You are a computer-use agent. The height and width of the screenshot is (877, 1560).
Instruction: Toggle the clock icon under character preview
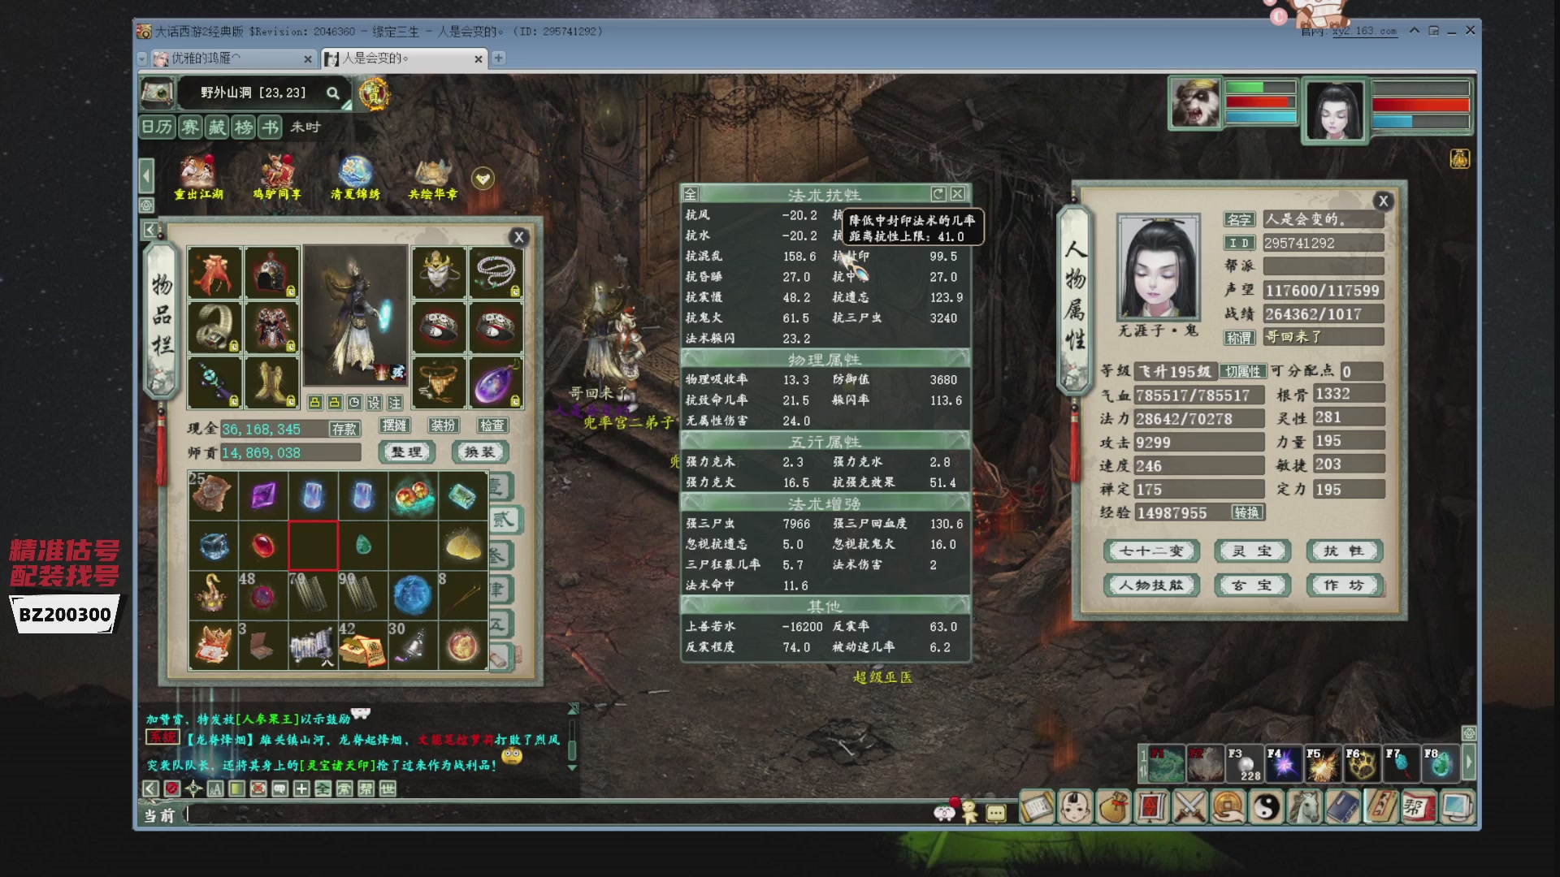354,403
